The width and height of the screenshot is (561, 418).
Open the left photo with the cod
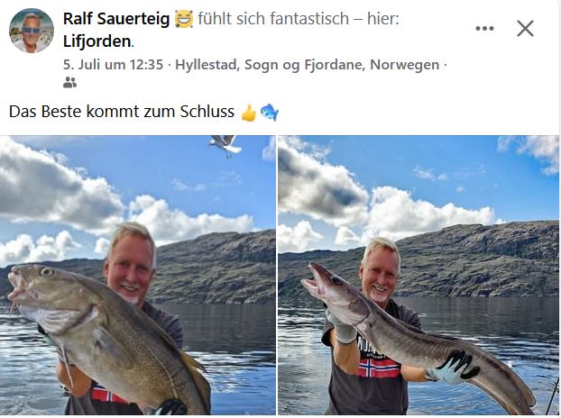(x=138, y=275)
